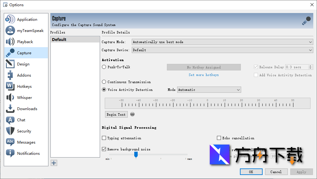The image size is (317, 179).
Task: Open Voice Activity Detection Mode dropdown
Action: [x=209, y=90]
